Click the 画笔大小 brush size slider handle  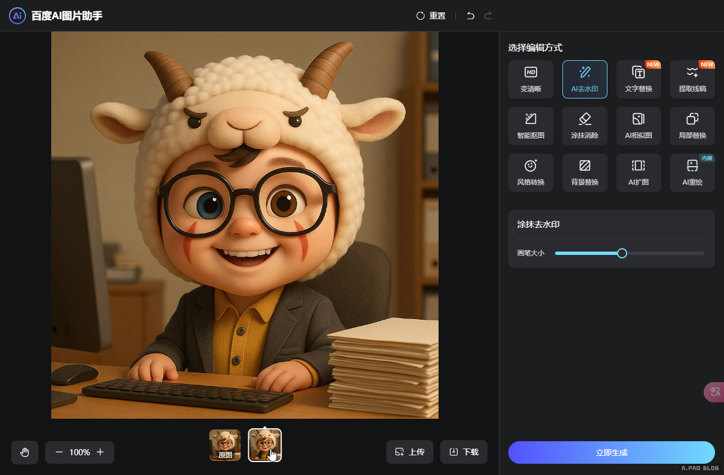point(622,253)
